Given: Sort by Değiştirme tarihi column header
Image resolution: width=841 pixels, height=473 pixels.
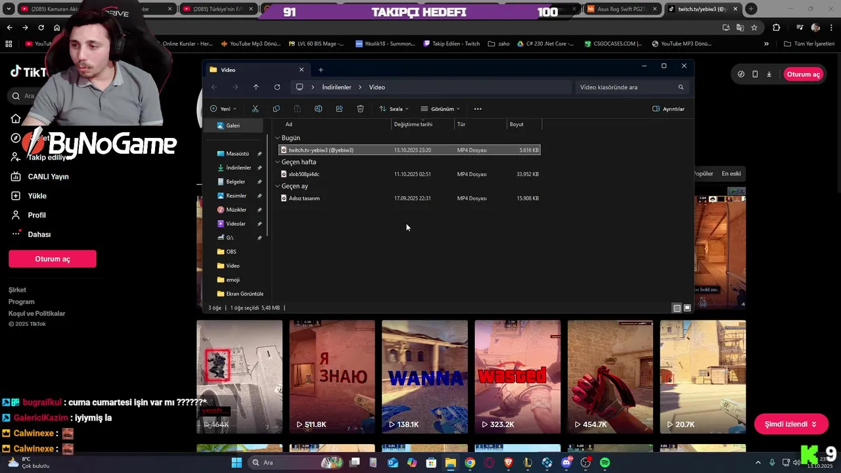Looking at the screenshot, I should [422, 124].
